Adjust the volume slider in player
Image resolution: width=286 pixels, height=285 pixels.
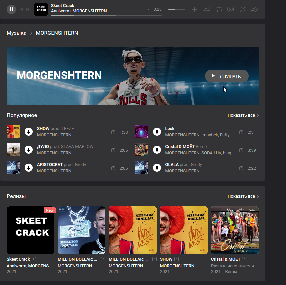[177, 9]
